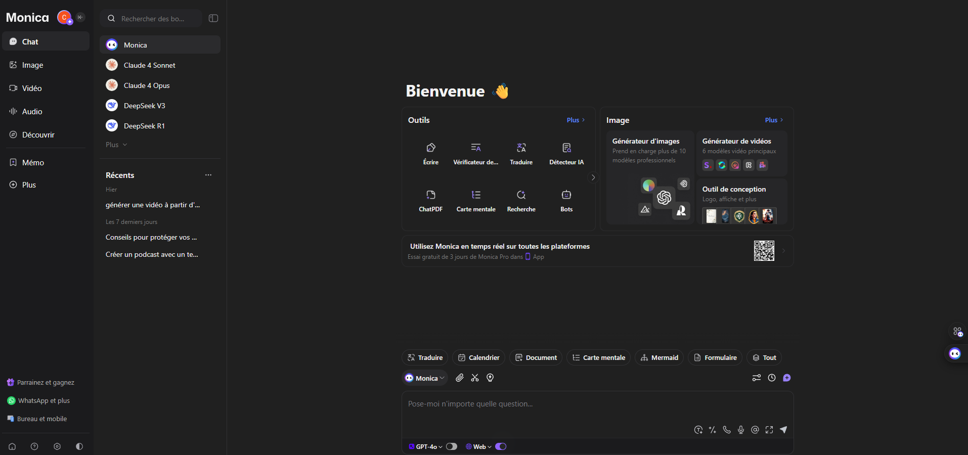The image size is (968, 455).
Task: Open chat history clock icon
Action: coord(771,378)
